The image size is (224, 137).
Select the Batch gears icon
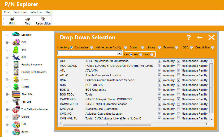(x=16, y=132)
